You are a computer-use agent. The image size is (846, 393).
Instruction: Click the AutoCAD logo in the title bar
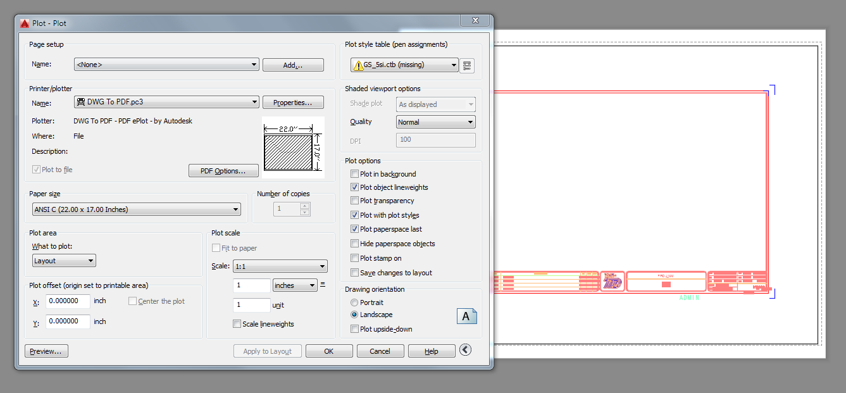click(25, 23)
